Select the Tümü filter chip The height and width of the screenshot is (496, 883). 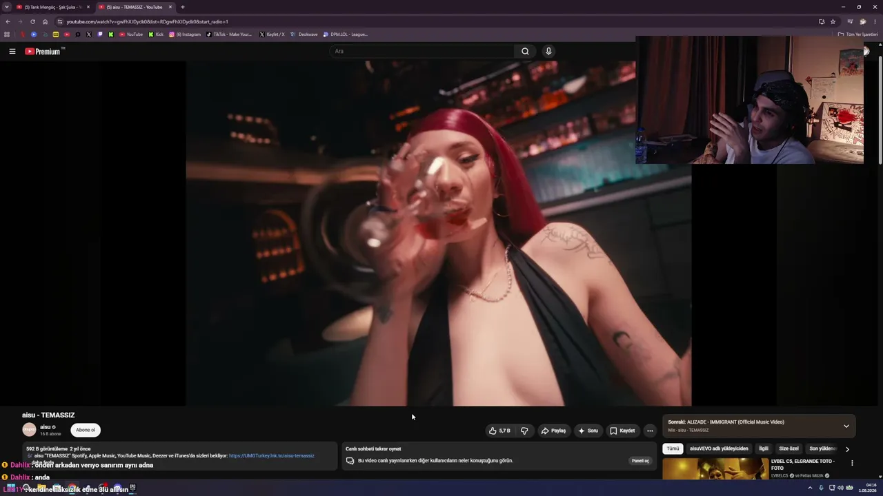coord(673,448)
